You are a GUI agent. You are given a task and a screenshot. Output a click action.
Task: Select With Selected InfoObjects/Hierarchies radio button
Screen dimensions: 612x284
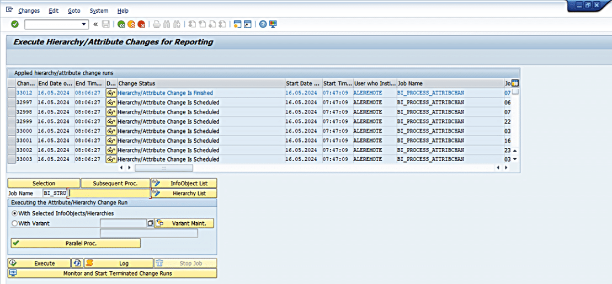click(x=15, y=213)
